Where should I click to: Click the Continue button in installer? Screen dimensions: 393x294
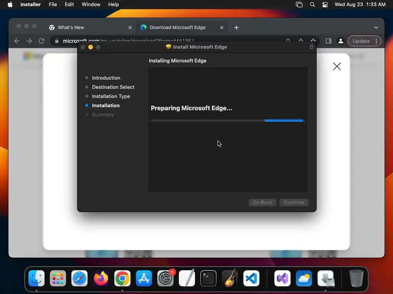294,202
